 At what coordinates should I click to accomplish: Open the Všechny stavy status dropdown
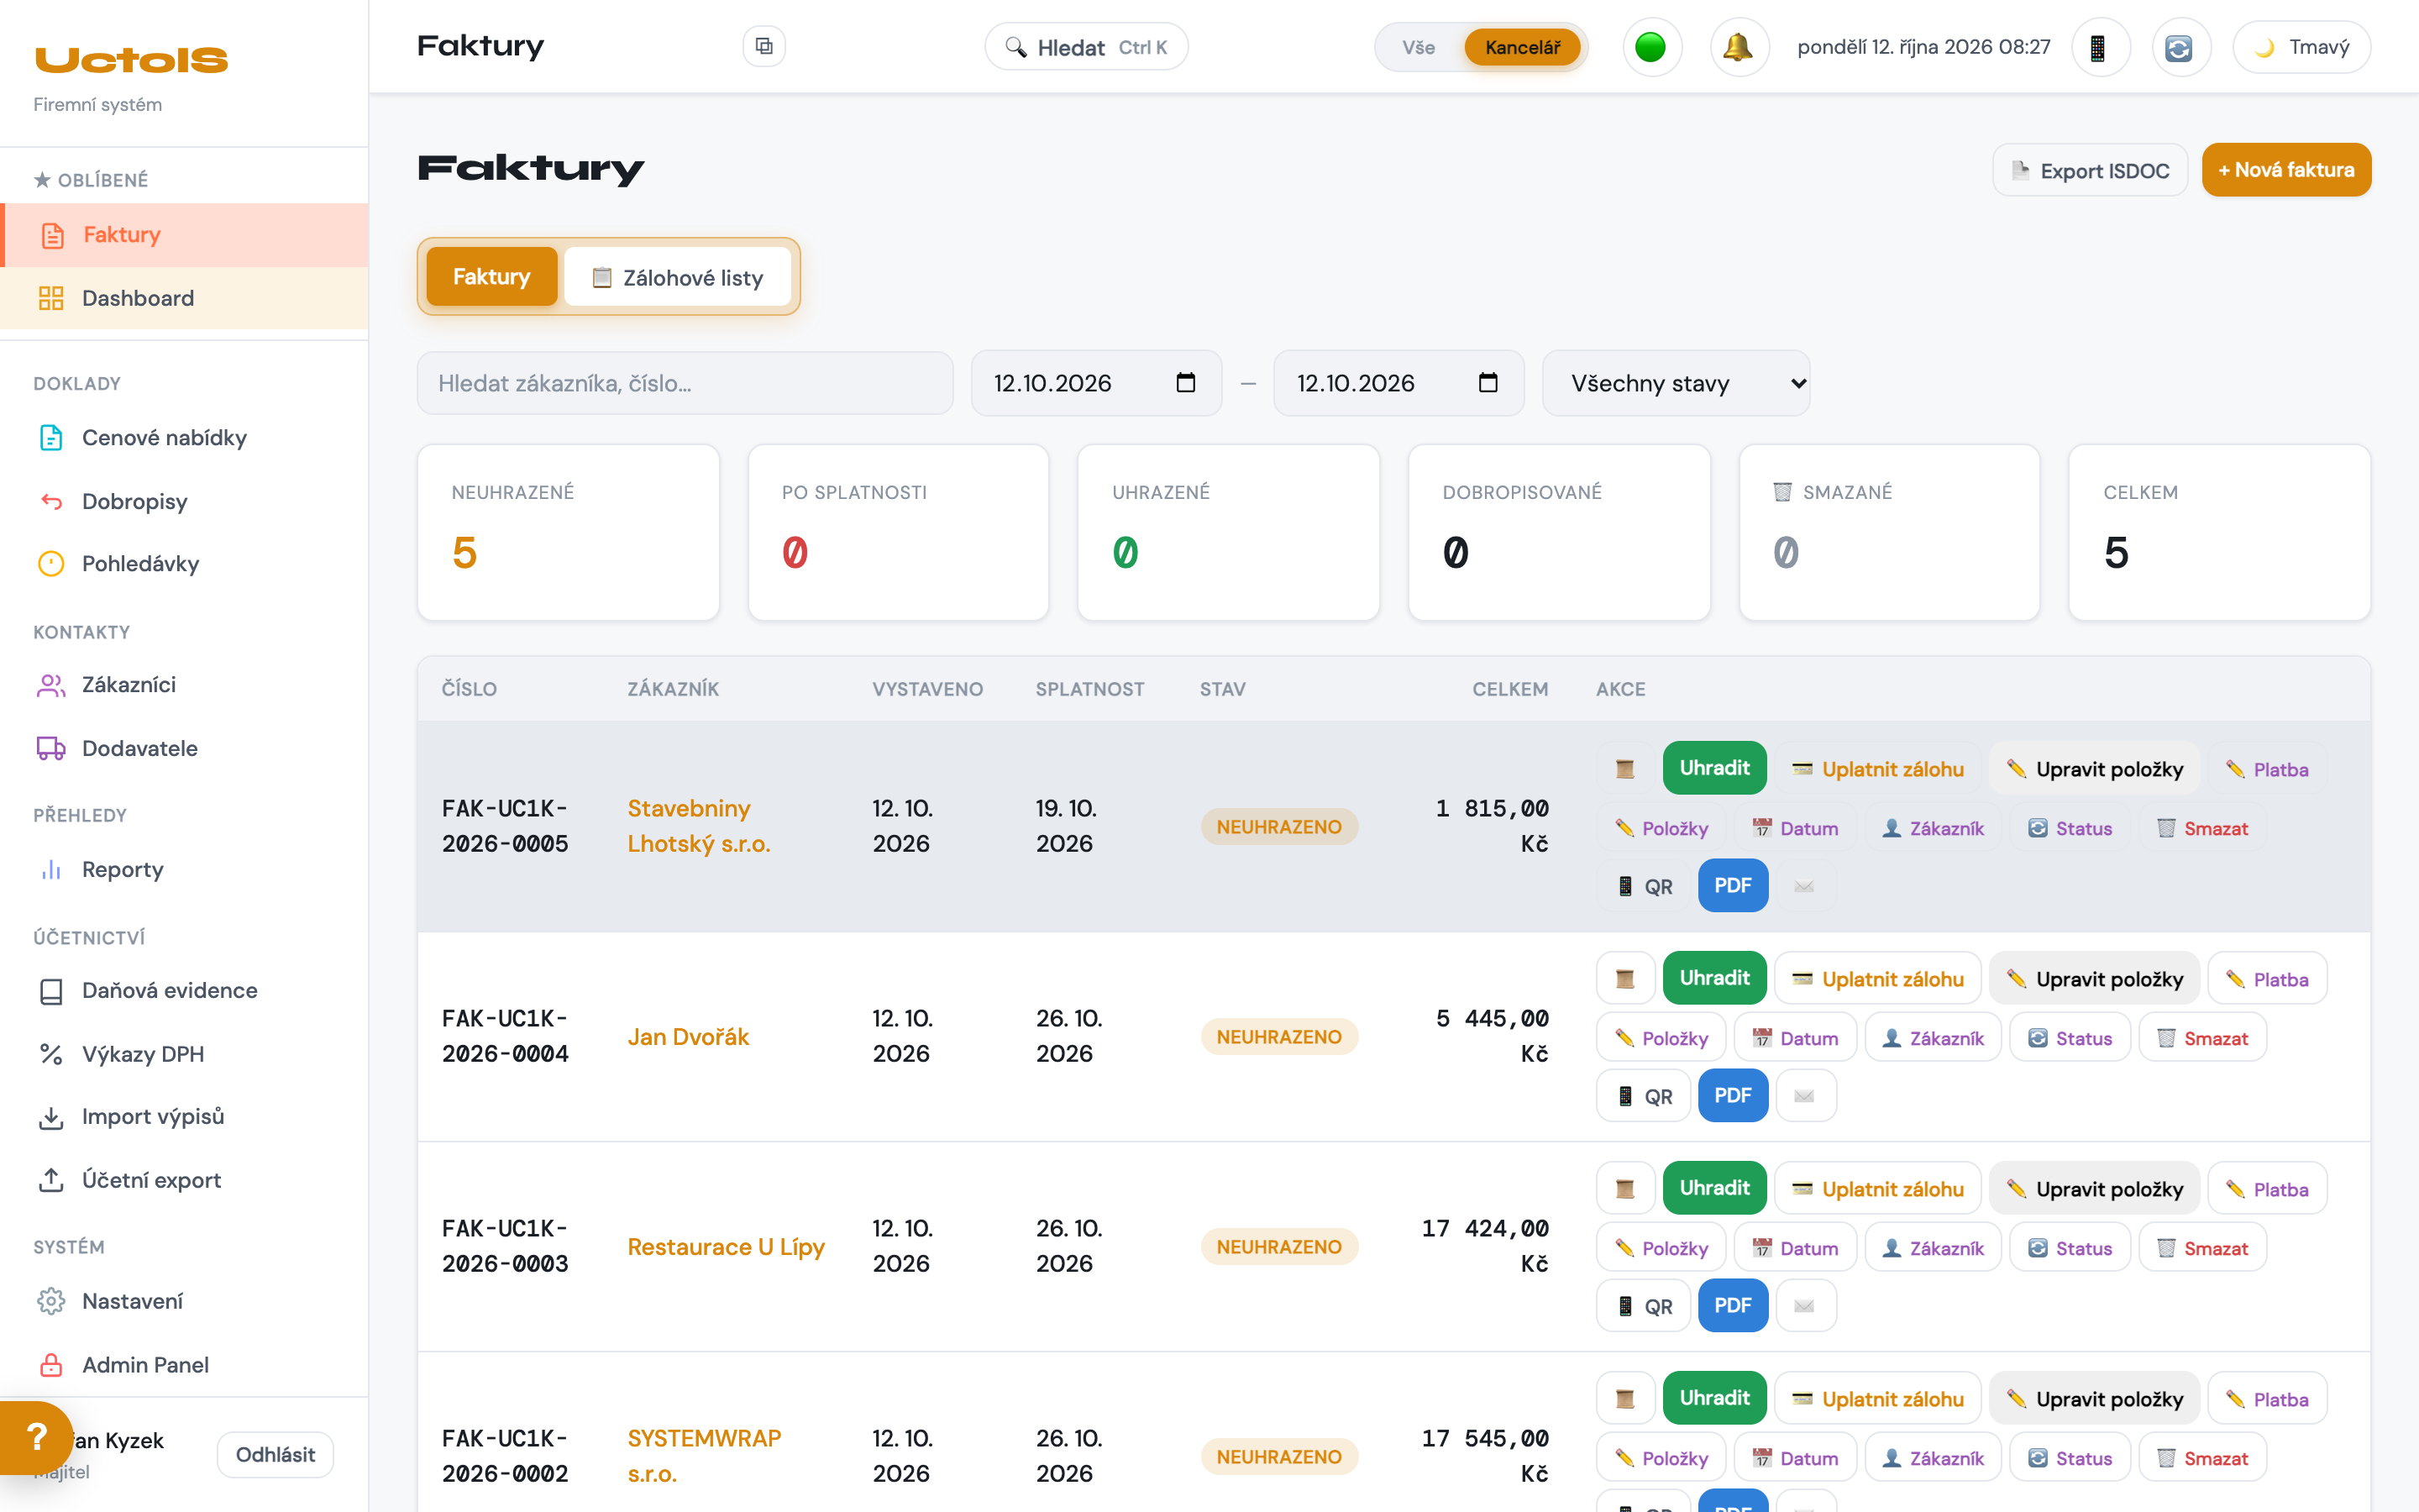click(x=1677, y=383)
